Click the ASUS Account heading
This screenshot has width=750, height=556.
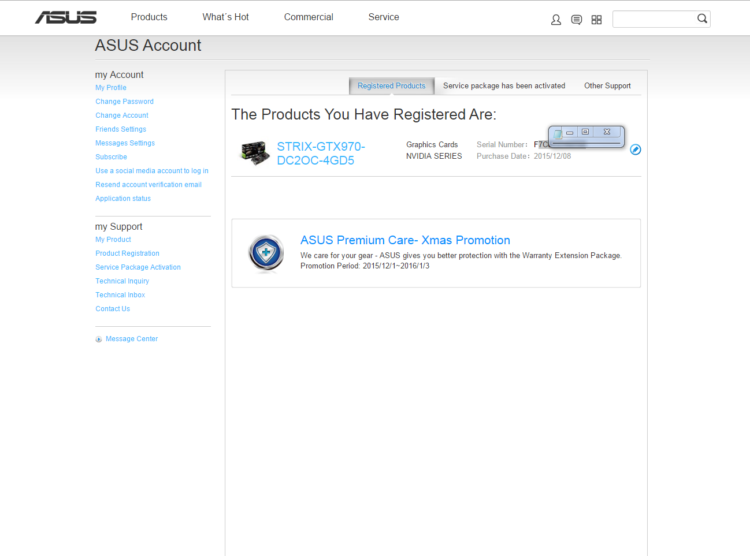click(148, 46)
